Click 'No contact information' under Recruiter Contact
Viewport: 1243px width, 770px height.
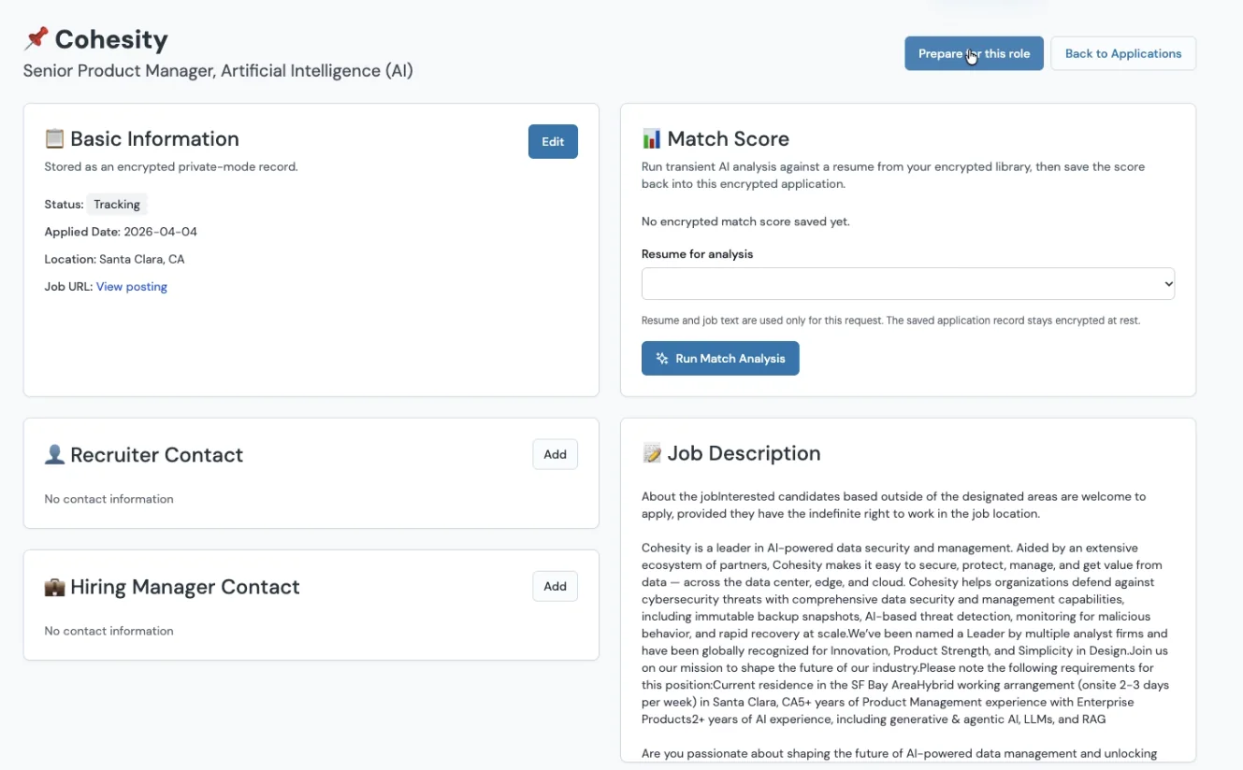(108, 499)
